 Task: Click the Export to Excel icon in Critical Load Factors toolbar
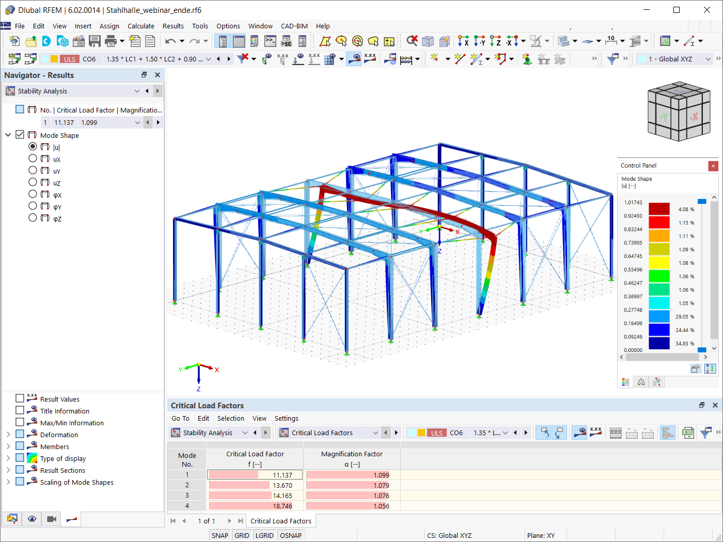[x=688, y=433]
